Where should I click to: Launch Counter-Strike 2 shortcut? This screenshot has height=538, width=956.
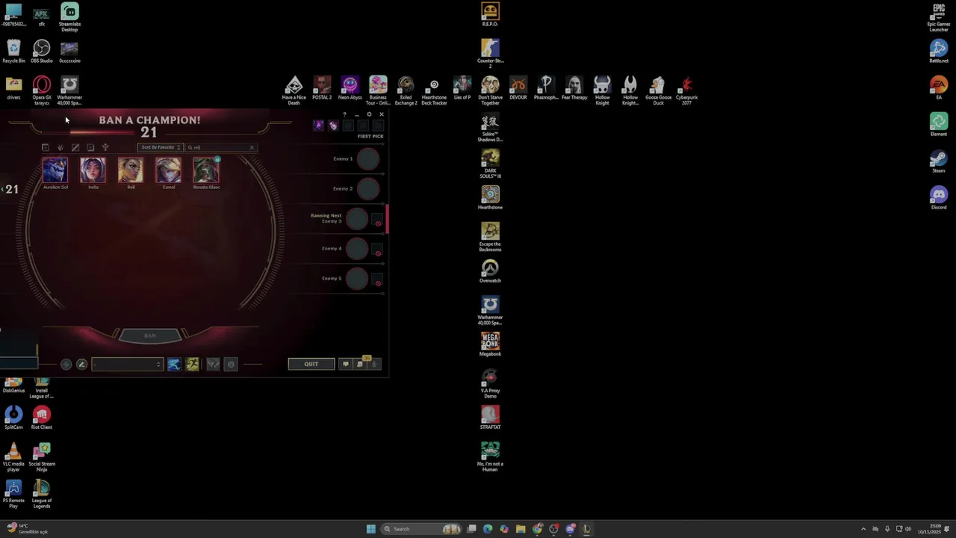coord(490,54)
